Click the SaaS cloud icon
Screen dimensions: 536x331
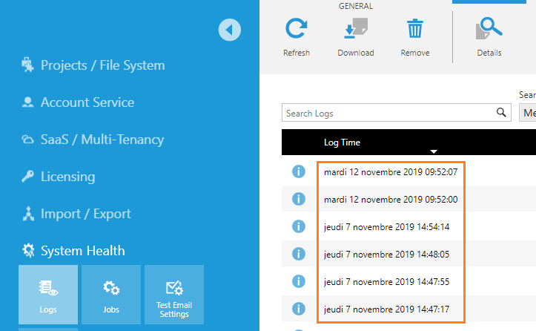(x=27, y=140)
